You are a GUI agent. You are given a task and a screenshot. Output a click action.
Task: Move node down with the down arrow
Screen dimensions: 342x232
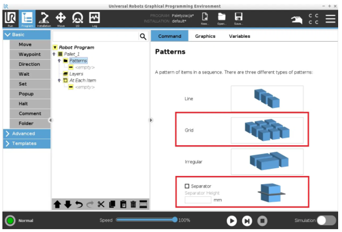point(68,205)
